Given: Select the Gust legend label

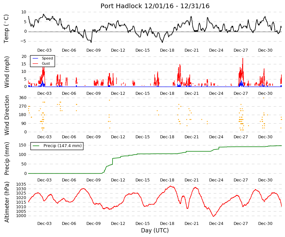Looking at the screenshot, I should tap(46, 63).
